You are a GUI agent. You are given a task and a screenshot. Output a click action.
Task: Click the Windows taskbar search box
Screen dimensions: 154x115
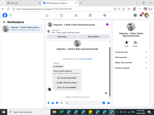pyautogui.click(x=29, y=112)
